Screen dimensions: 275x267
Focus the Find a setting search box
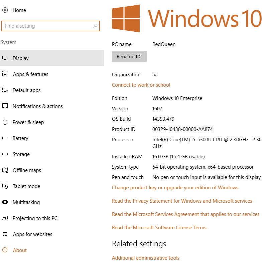(50, 26)
